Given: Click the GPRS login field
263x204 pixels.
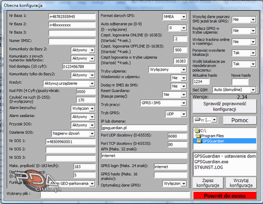Looking at the screenshot, I should tap(170, 167).
